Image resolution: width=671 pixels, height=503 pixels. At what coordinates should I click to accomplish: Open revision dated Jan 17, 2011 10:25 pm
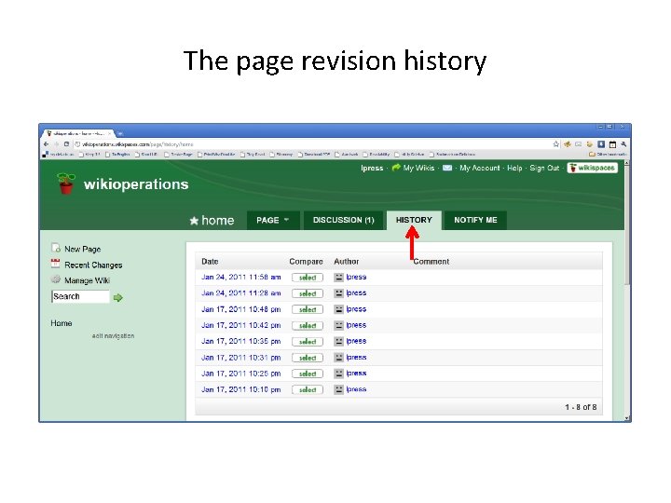click(x=241, y=374)
